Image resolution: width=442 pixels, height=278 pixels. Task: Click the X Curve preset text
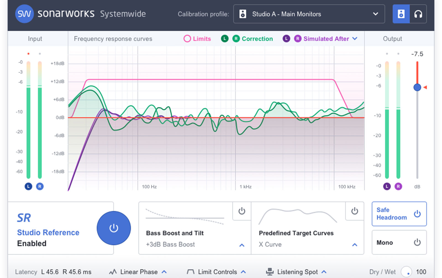270,245
